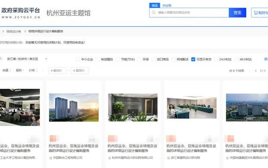Open product title above 中国电建集团华东勘测设计
Screen dimensions: 268x168
point(247,149)
